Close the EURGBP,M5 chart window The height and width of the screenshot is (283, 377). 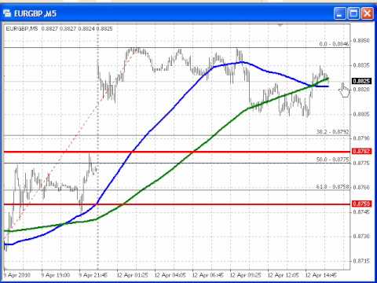pos(367,13)
